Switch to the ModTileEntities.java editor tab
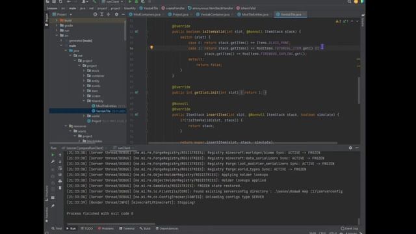 click(x=253, y=14)
